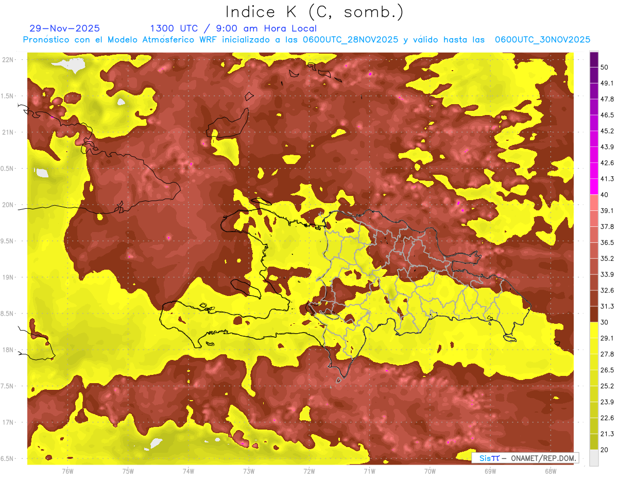Click the legend value '33.9'
This screenshot has width=618, height=478.
click(607, 274)
